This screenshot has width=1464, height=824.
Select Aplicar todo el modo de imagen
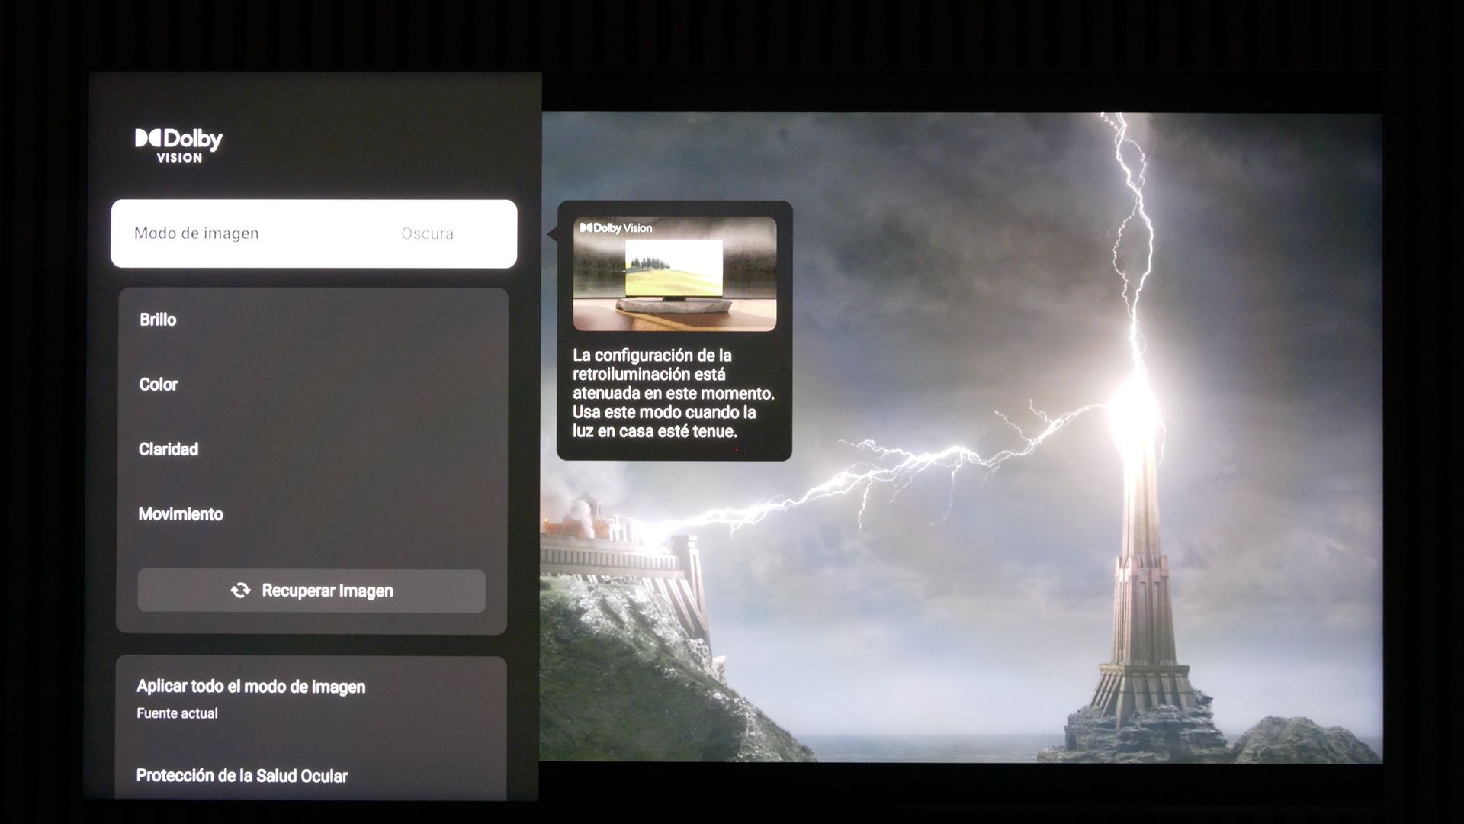pos(311,698)
